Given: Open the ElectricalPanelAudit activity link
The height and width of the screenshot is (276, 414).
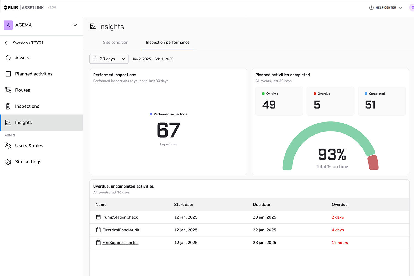Looking at the screenshot, I should 121,230.
